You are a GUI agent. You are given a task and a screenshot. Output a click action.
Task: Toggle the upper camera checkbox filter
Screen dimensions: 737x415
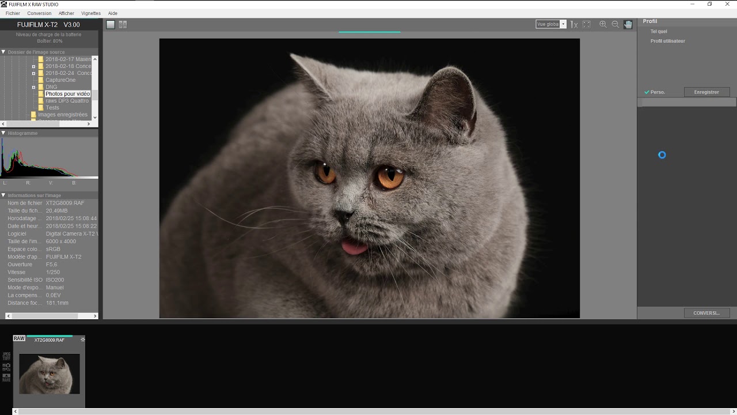tap(6, 367)
